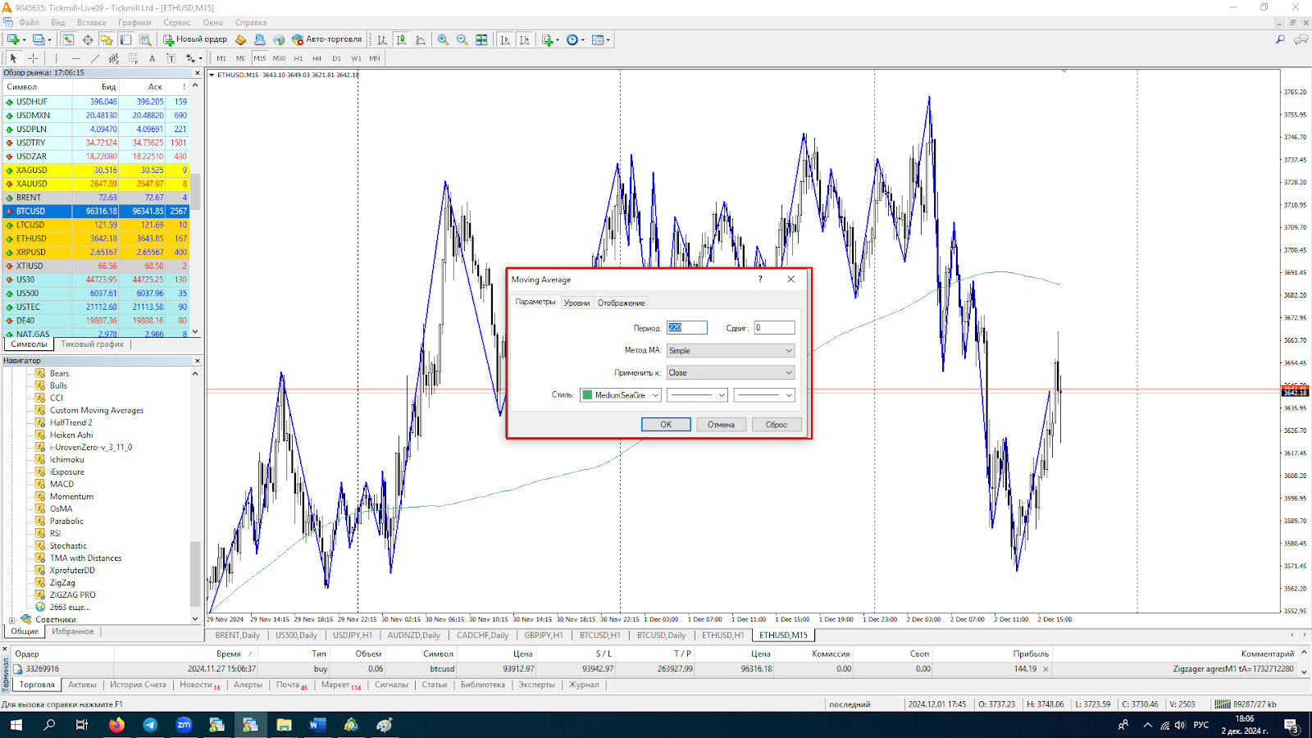Click the New Order (Новый ордер) toolbar button

tap(195, 39)
